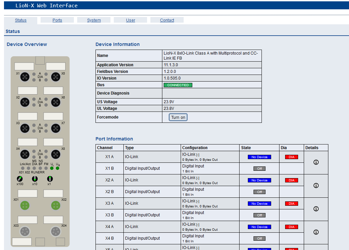
Task: Click the red DIA badge for X4 A
Action: [291, 227]
